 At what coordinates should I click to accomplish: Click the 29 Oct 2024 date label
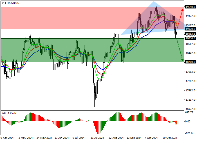(x=170, y=138)
